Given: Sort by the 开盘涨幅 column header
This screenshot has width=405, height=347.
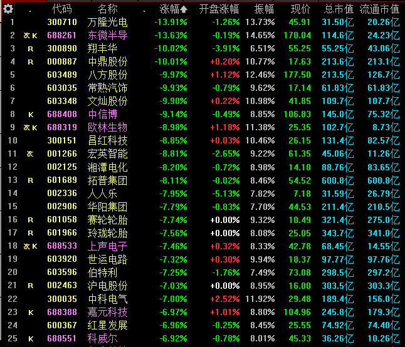Looking at the screenshot, I should coord(219,9).
